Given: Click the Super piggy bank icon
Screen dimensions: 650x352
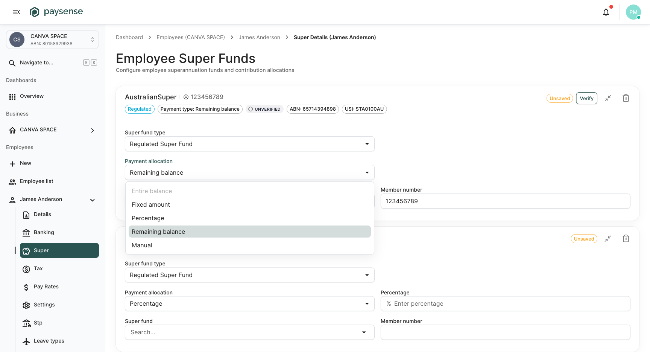Looking at the screenshot, I should (26, 251).
